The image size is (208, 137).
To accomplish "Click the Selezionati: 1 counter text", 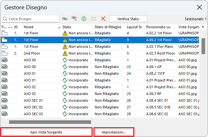I will (x=195, y=19).
